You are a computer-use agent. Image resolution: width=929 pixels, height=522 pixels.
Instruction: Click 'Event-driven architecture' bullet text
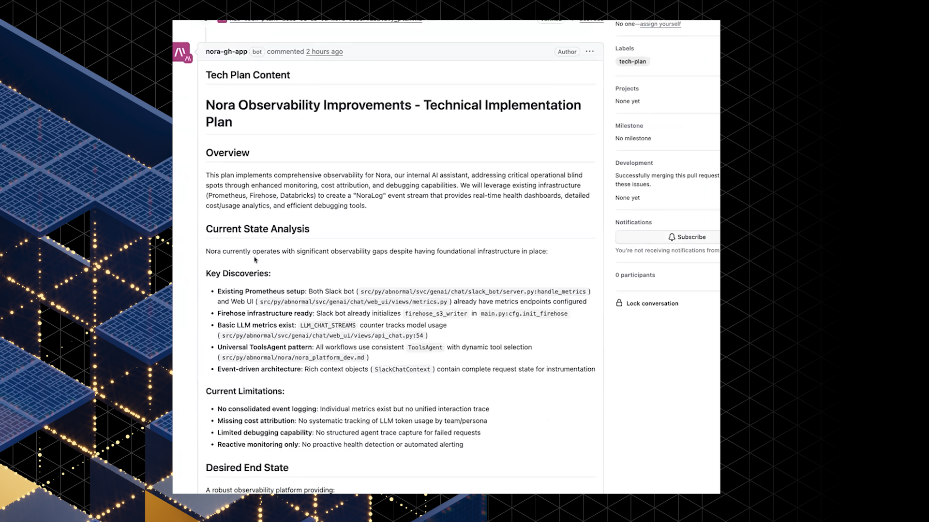pyautogui.click(x=259, y=369)
